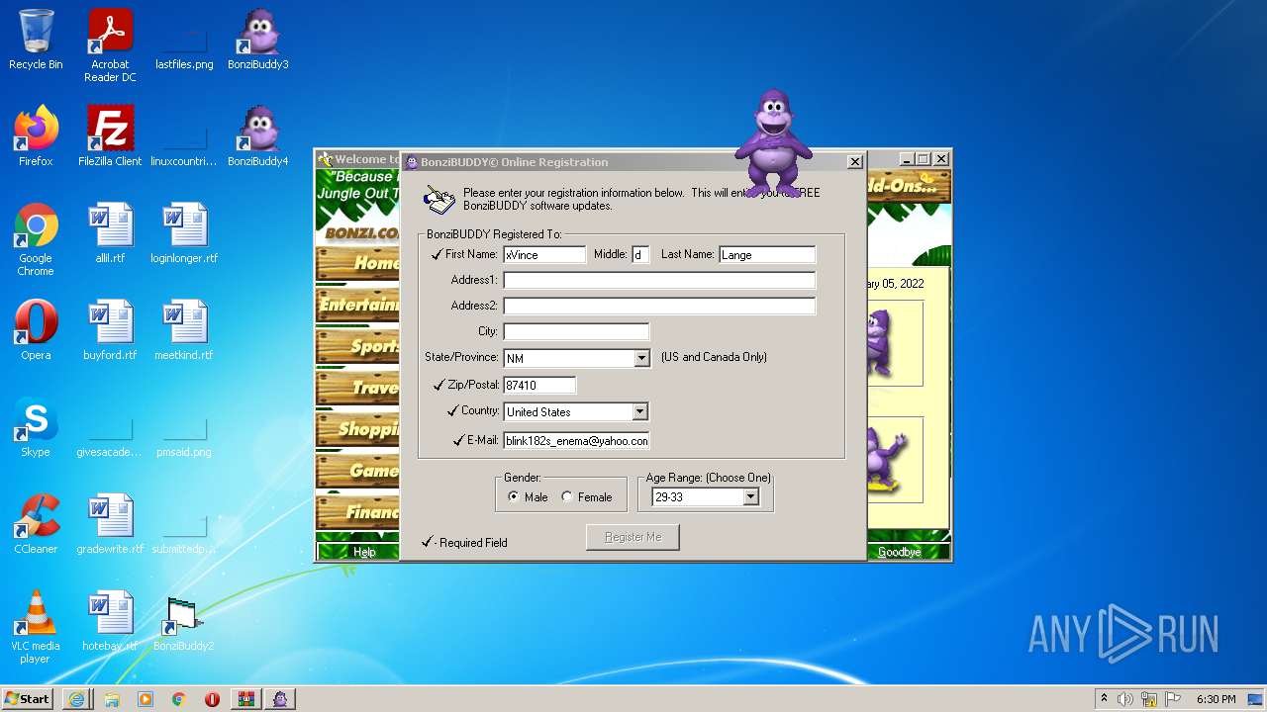Select allil.rtf desktop document
The image size is (1267, 712).
point(110,233)
